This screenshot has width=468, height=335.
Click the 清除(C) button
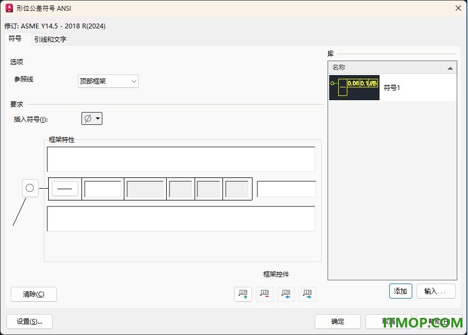pyautogui.click(x=34, y=294)
